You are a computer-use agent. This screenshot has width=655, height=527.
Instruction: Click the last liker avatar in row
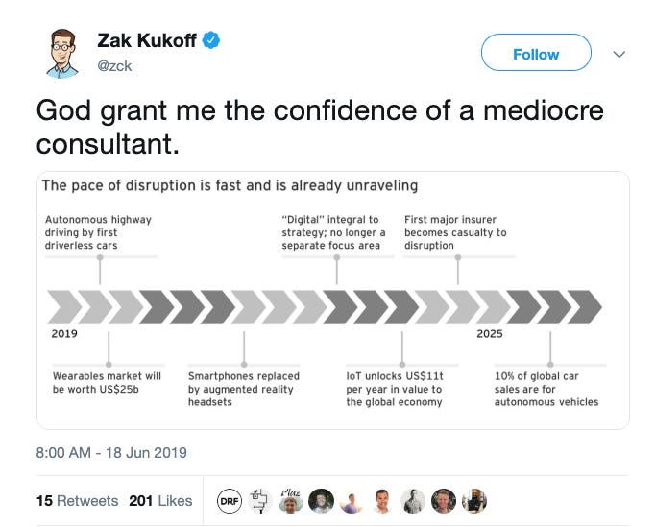click(474, 501)
